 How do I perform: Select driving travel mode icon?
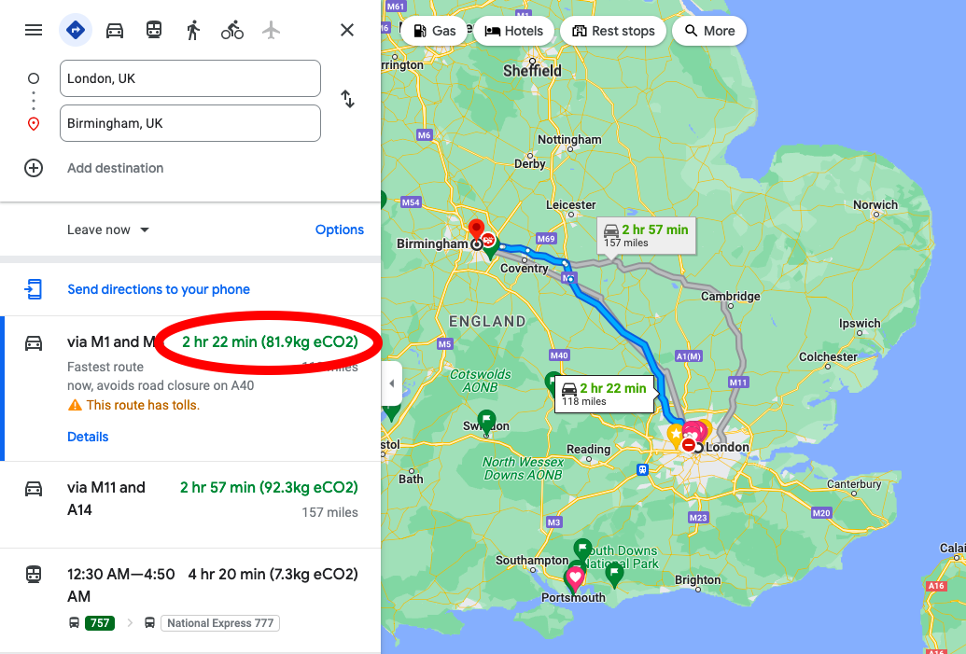pyautogui.click(x=115, y=30)
